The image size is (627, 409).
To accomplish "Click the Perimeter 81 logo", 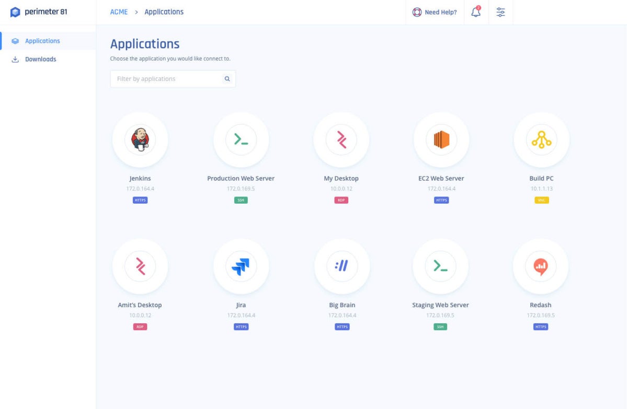I will (x=39, y=12).
